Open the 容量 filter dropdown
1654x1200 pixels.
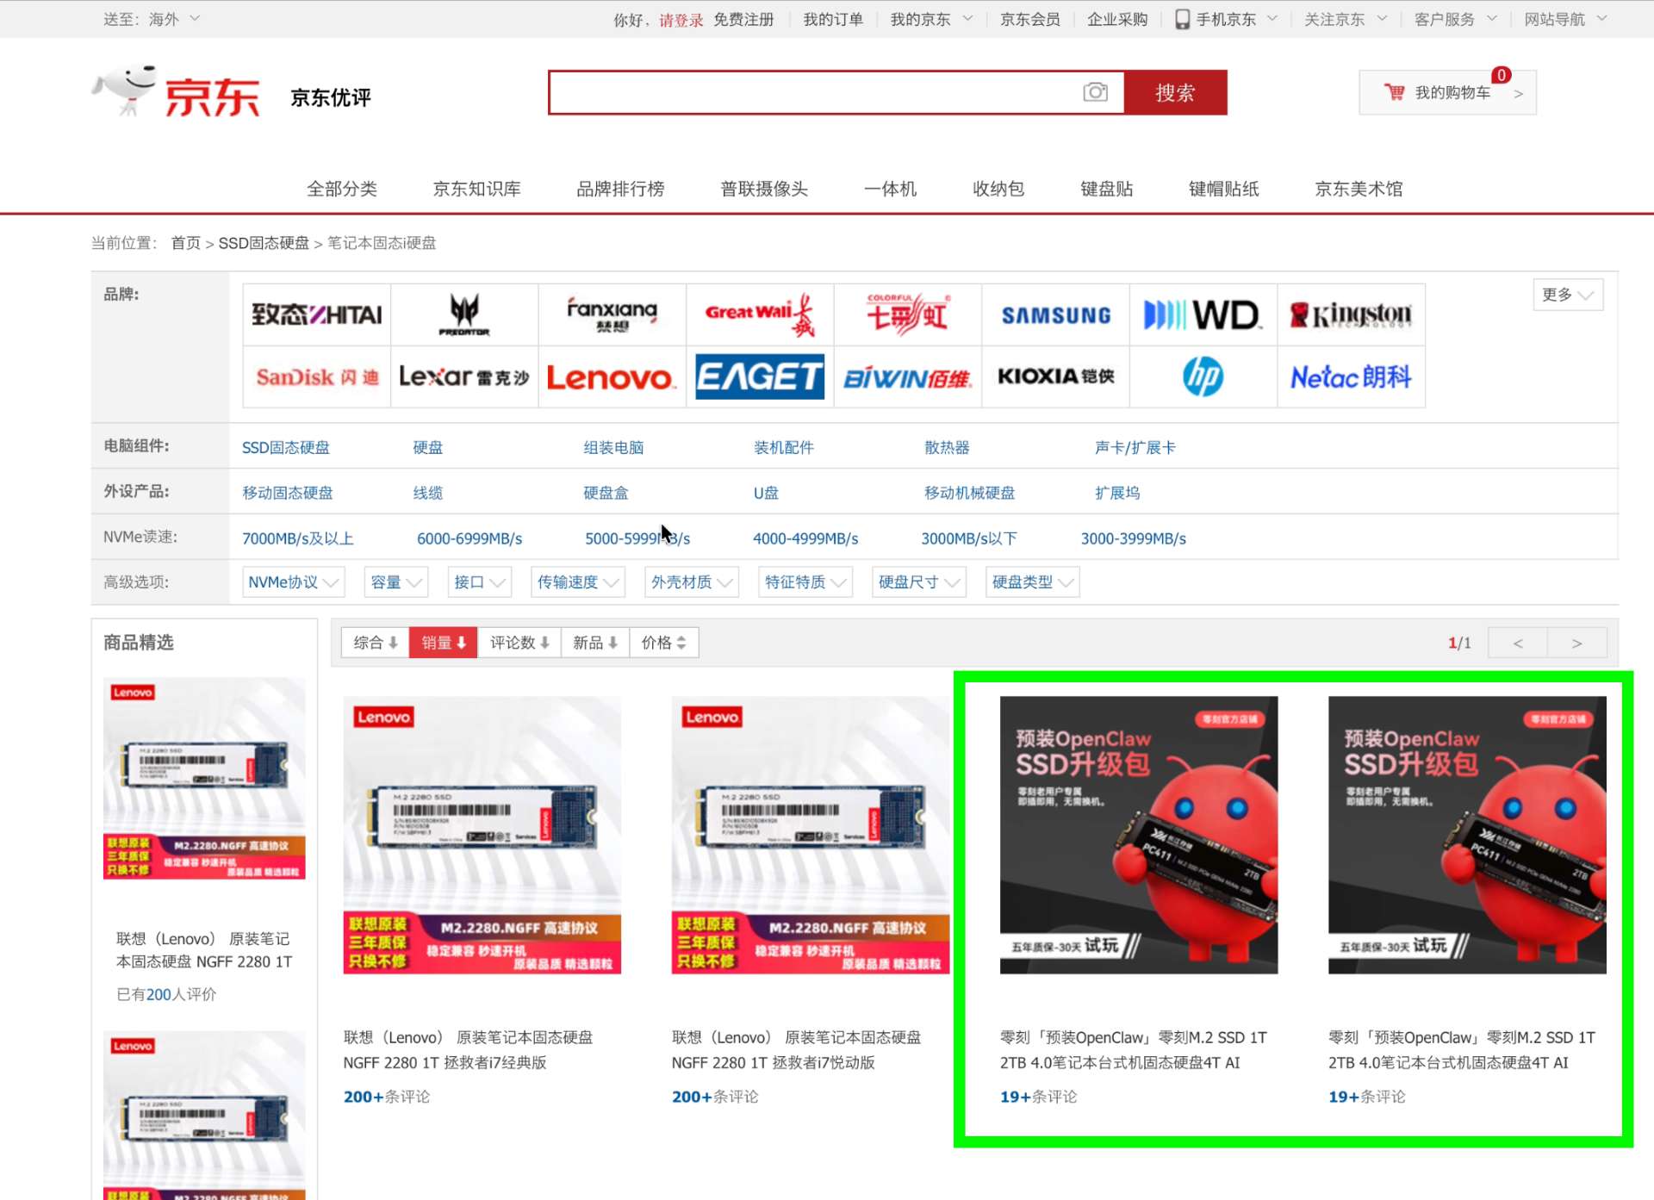[396, 582]
